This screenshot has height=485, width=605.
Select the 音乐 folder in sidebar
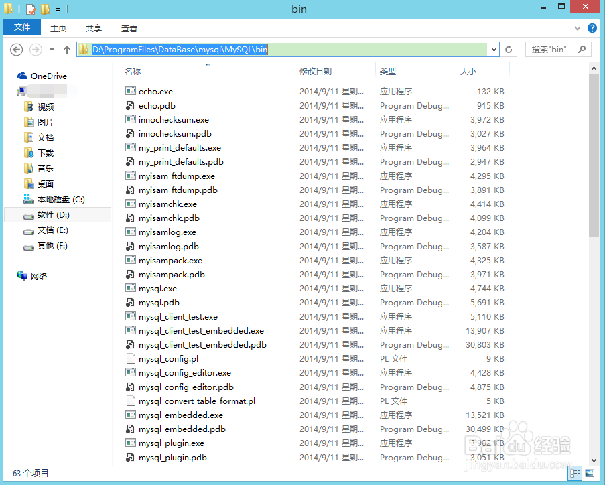[39, 169]
